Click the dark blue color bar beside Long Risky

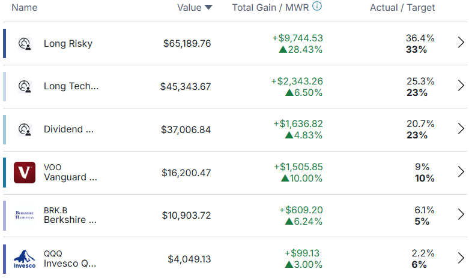[x=4, y=43]
